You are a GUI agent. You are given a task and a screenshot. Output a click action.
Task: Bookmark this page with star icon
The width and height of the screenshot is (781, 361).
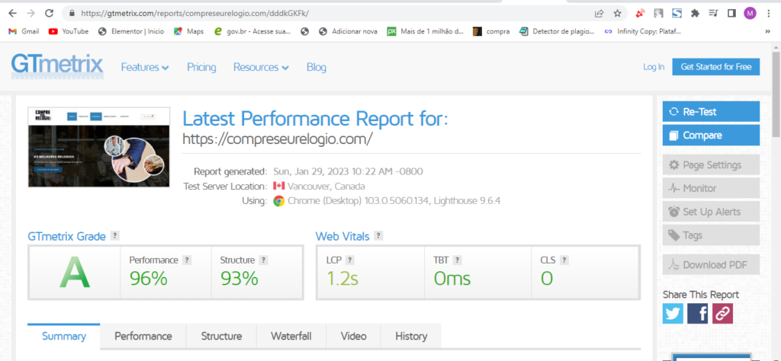617,13
